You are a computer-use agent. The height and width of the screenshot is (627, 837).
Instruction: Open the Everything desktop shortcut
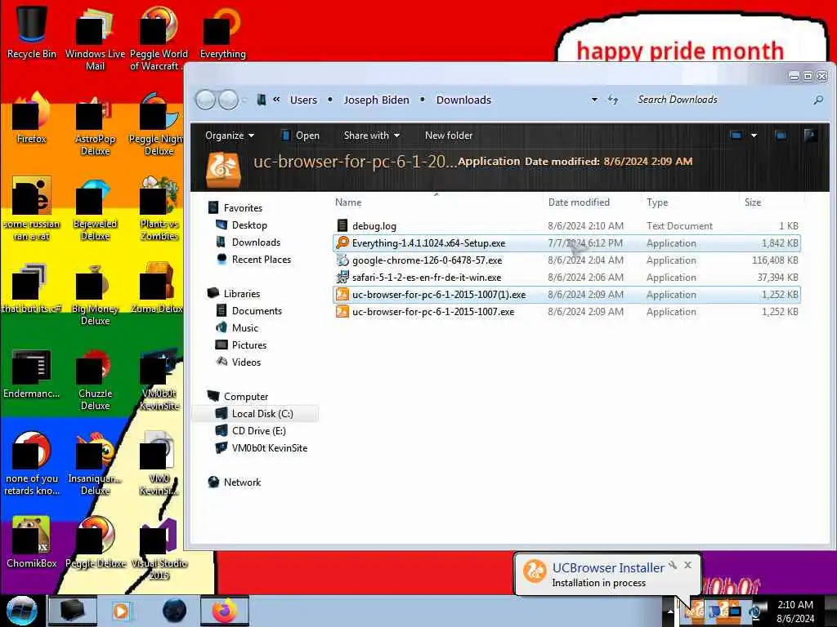coord(222,30)
